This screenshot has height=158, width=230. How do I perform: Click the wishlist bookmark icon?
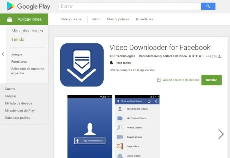pyautogui.click(x=159, y=80)
